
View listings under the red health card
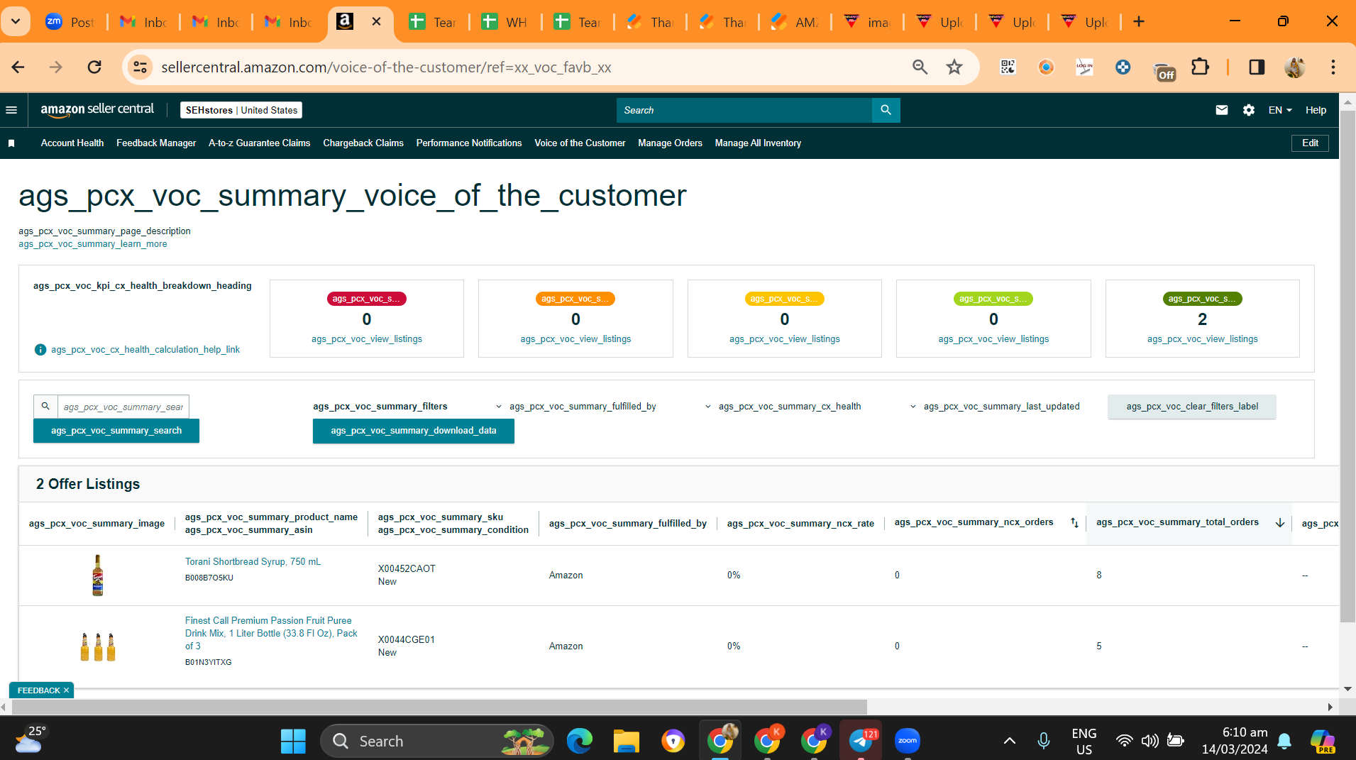point(367,339)
